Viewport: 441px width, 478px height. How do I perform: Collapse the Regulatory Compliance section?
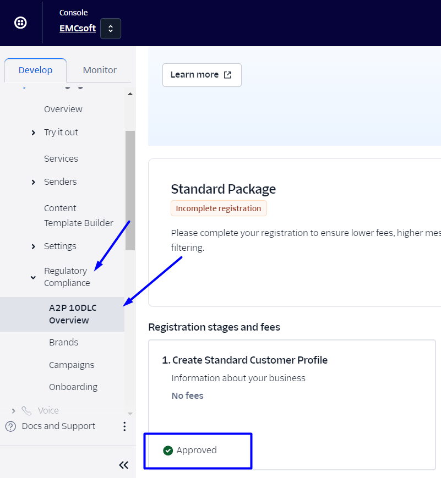pos(34,277)
